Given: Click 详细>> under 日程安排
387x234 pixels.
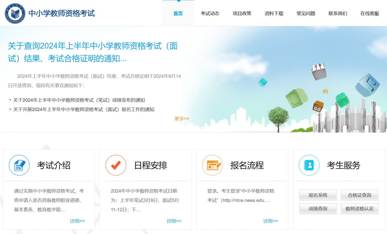Looking at the screenshot, I should coord(174,221).
